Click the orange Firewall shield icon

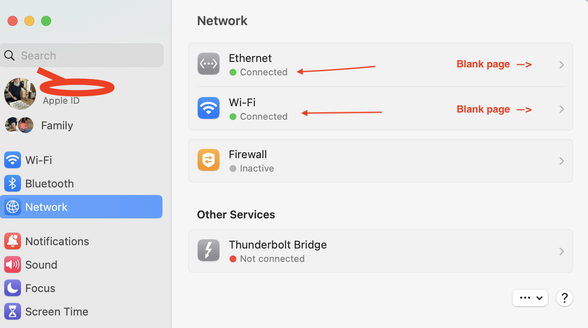pyautogui.click(x=209, y=160)
